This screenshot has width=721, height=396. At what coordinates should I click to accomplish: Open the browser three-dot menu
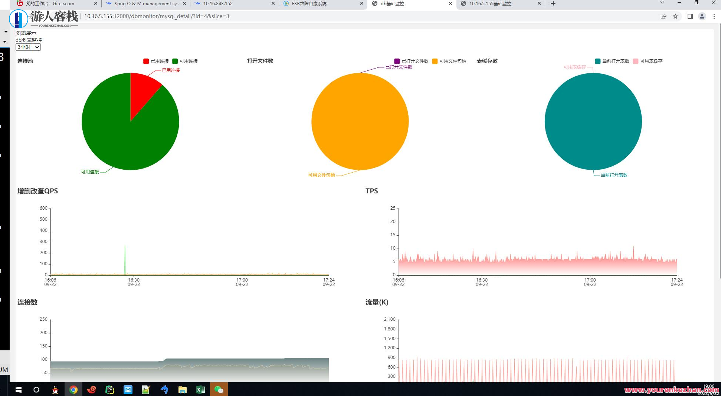coord(714,16)
